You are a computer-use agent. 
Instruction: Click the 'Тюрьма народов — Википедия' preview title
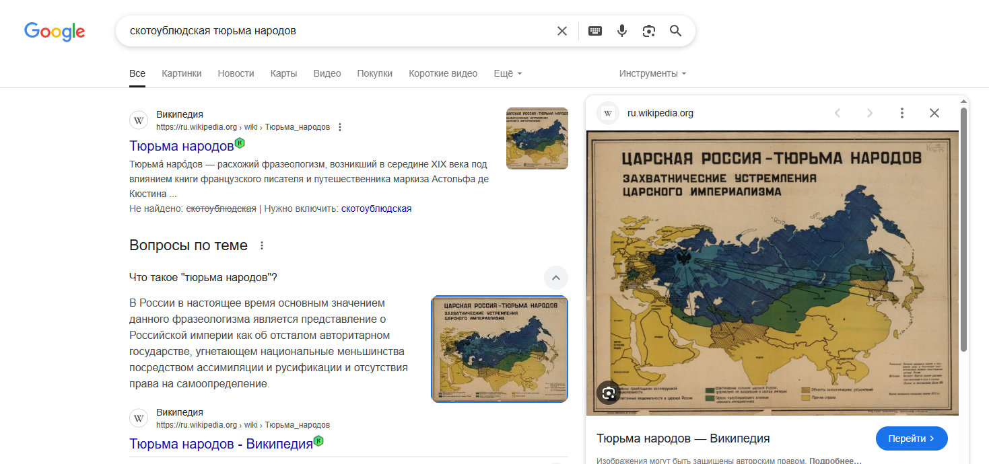[x=683, y=438]
